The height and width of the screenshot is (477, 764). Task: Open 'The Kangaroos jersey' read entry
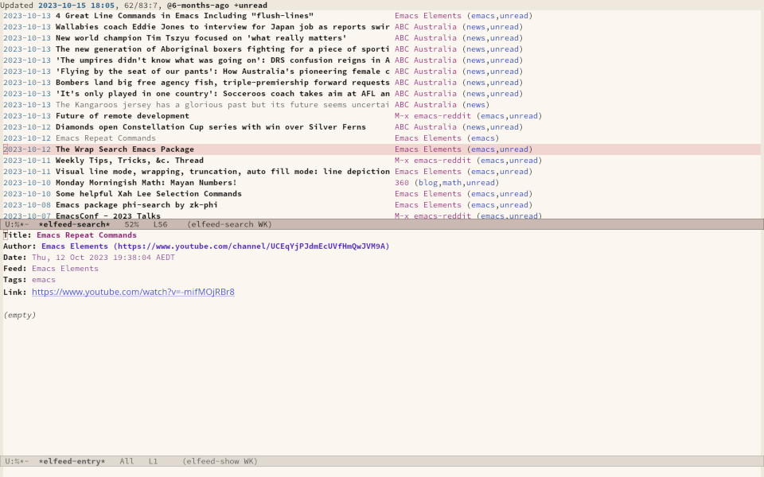[222, 105]
